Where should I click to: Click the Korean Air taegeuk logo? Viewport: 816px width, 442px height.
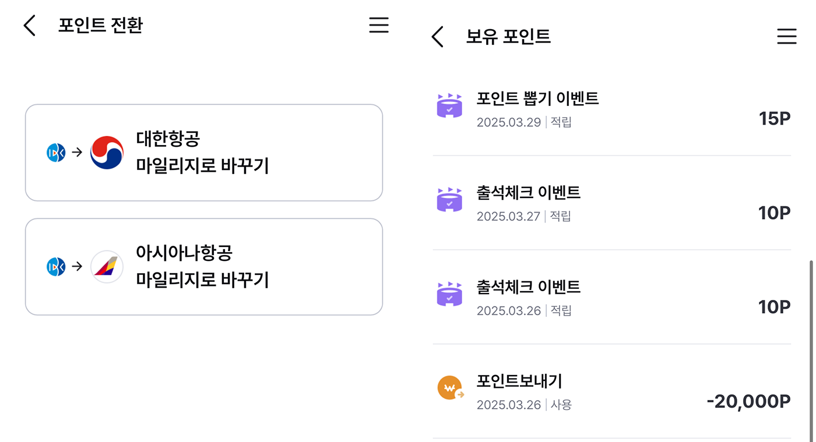(107, 153)
